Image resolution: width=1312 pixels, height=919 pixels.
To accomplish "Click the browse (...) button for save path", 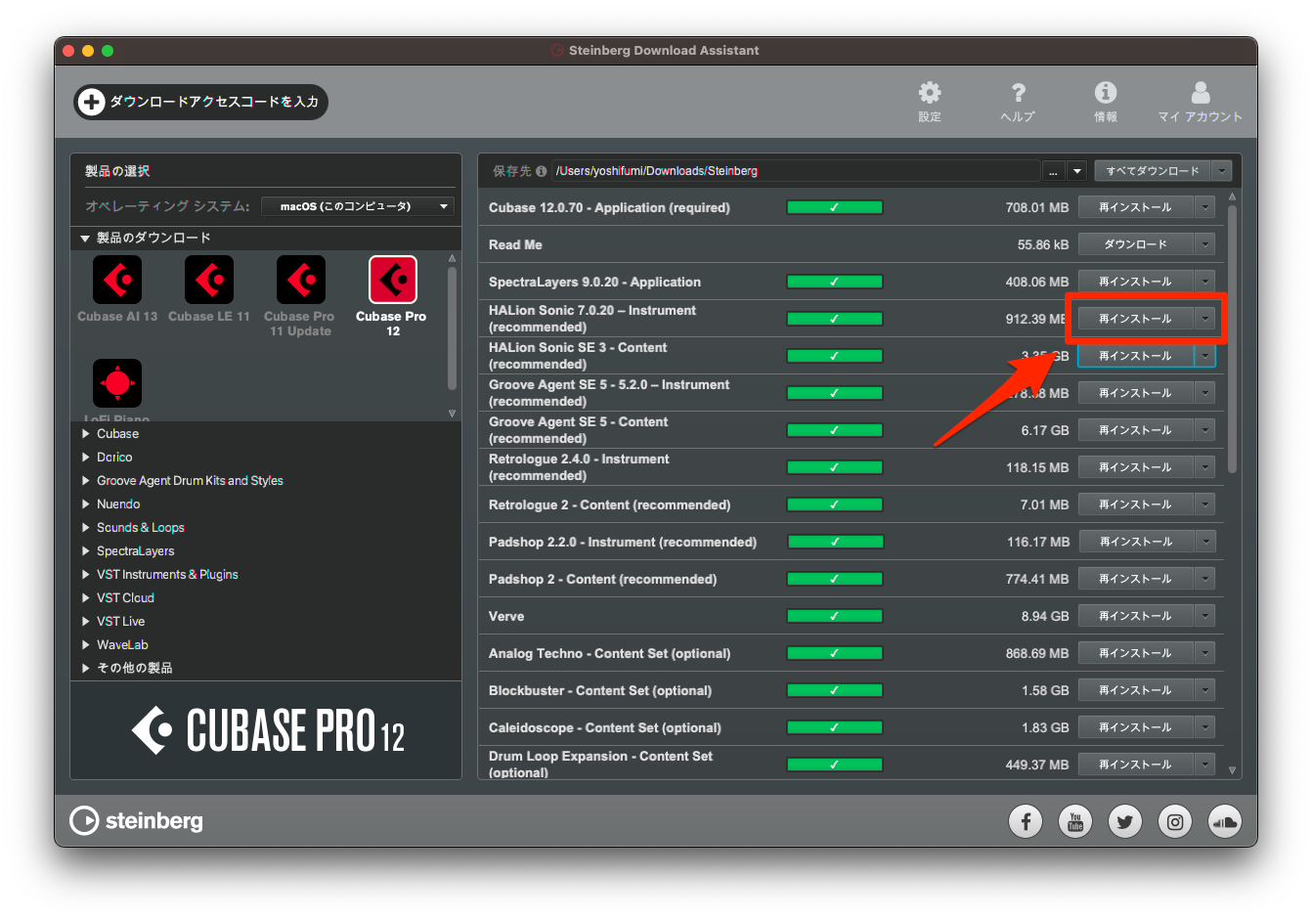I will [x=1053, y=171].
